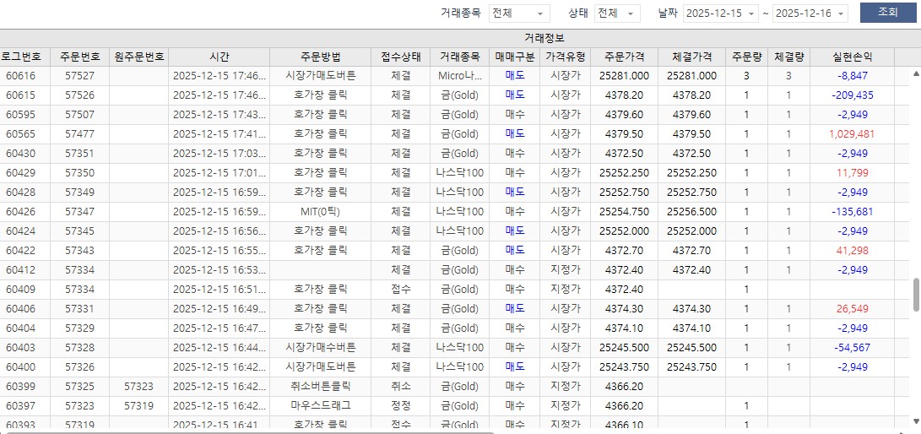Screen dimensions: 921x434
Task: Click log number 60399 cell
Action: (x=24, y=386)
